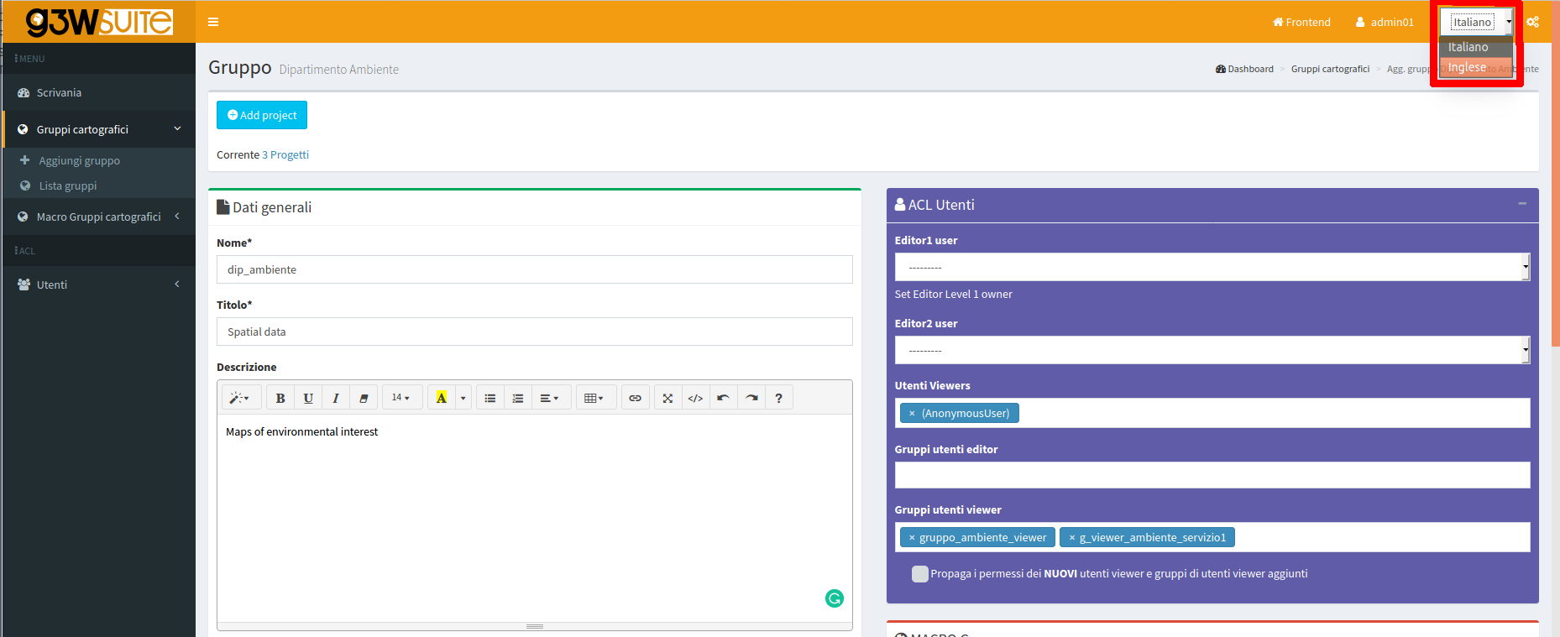Open Aggiungi gruppo in the sidebar

coord(79,160)
